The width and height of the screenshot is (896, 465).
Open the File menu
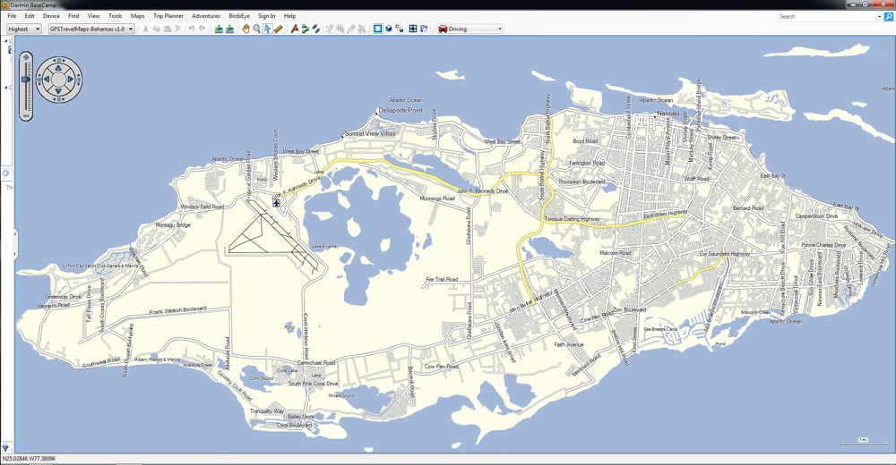(x=12, y=16)
